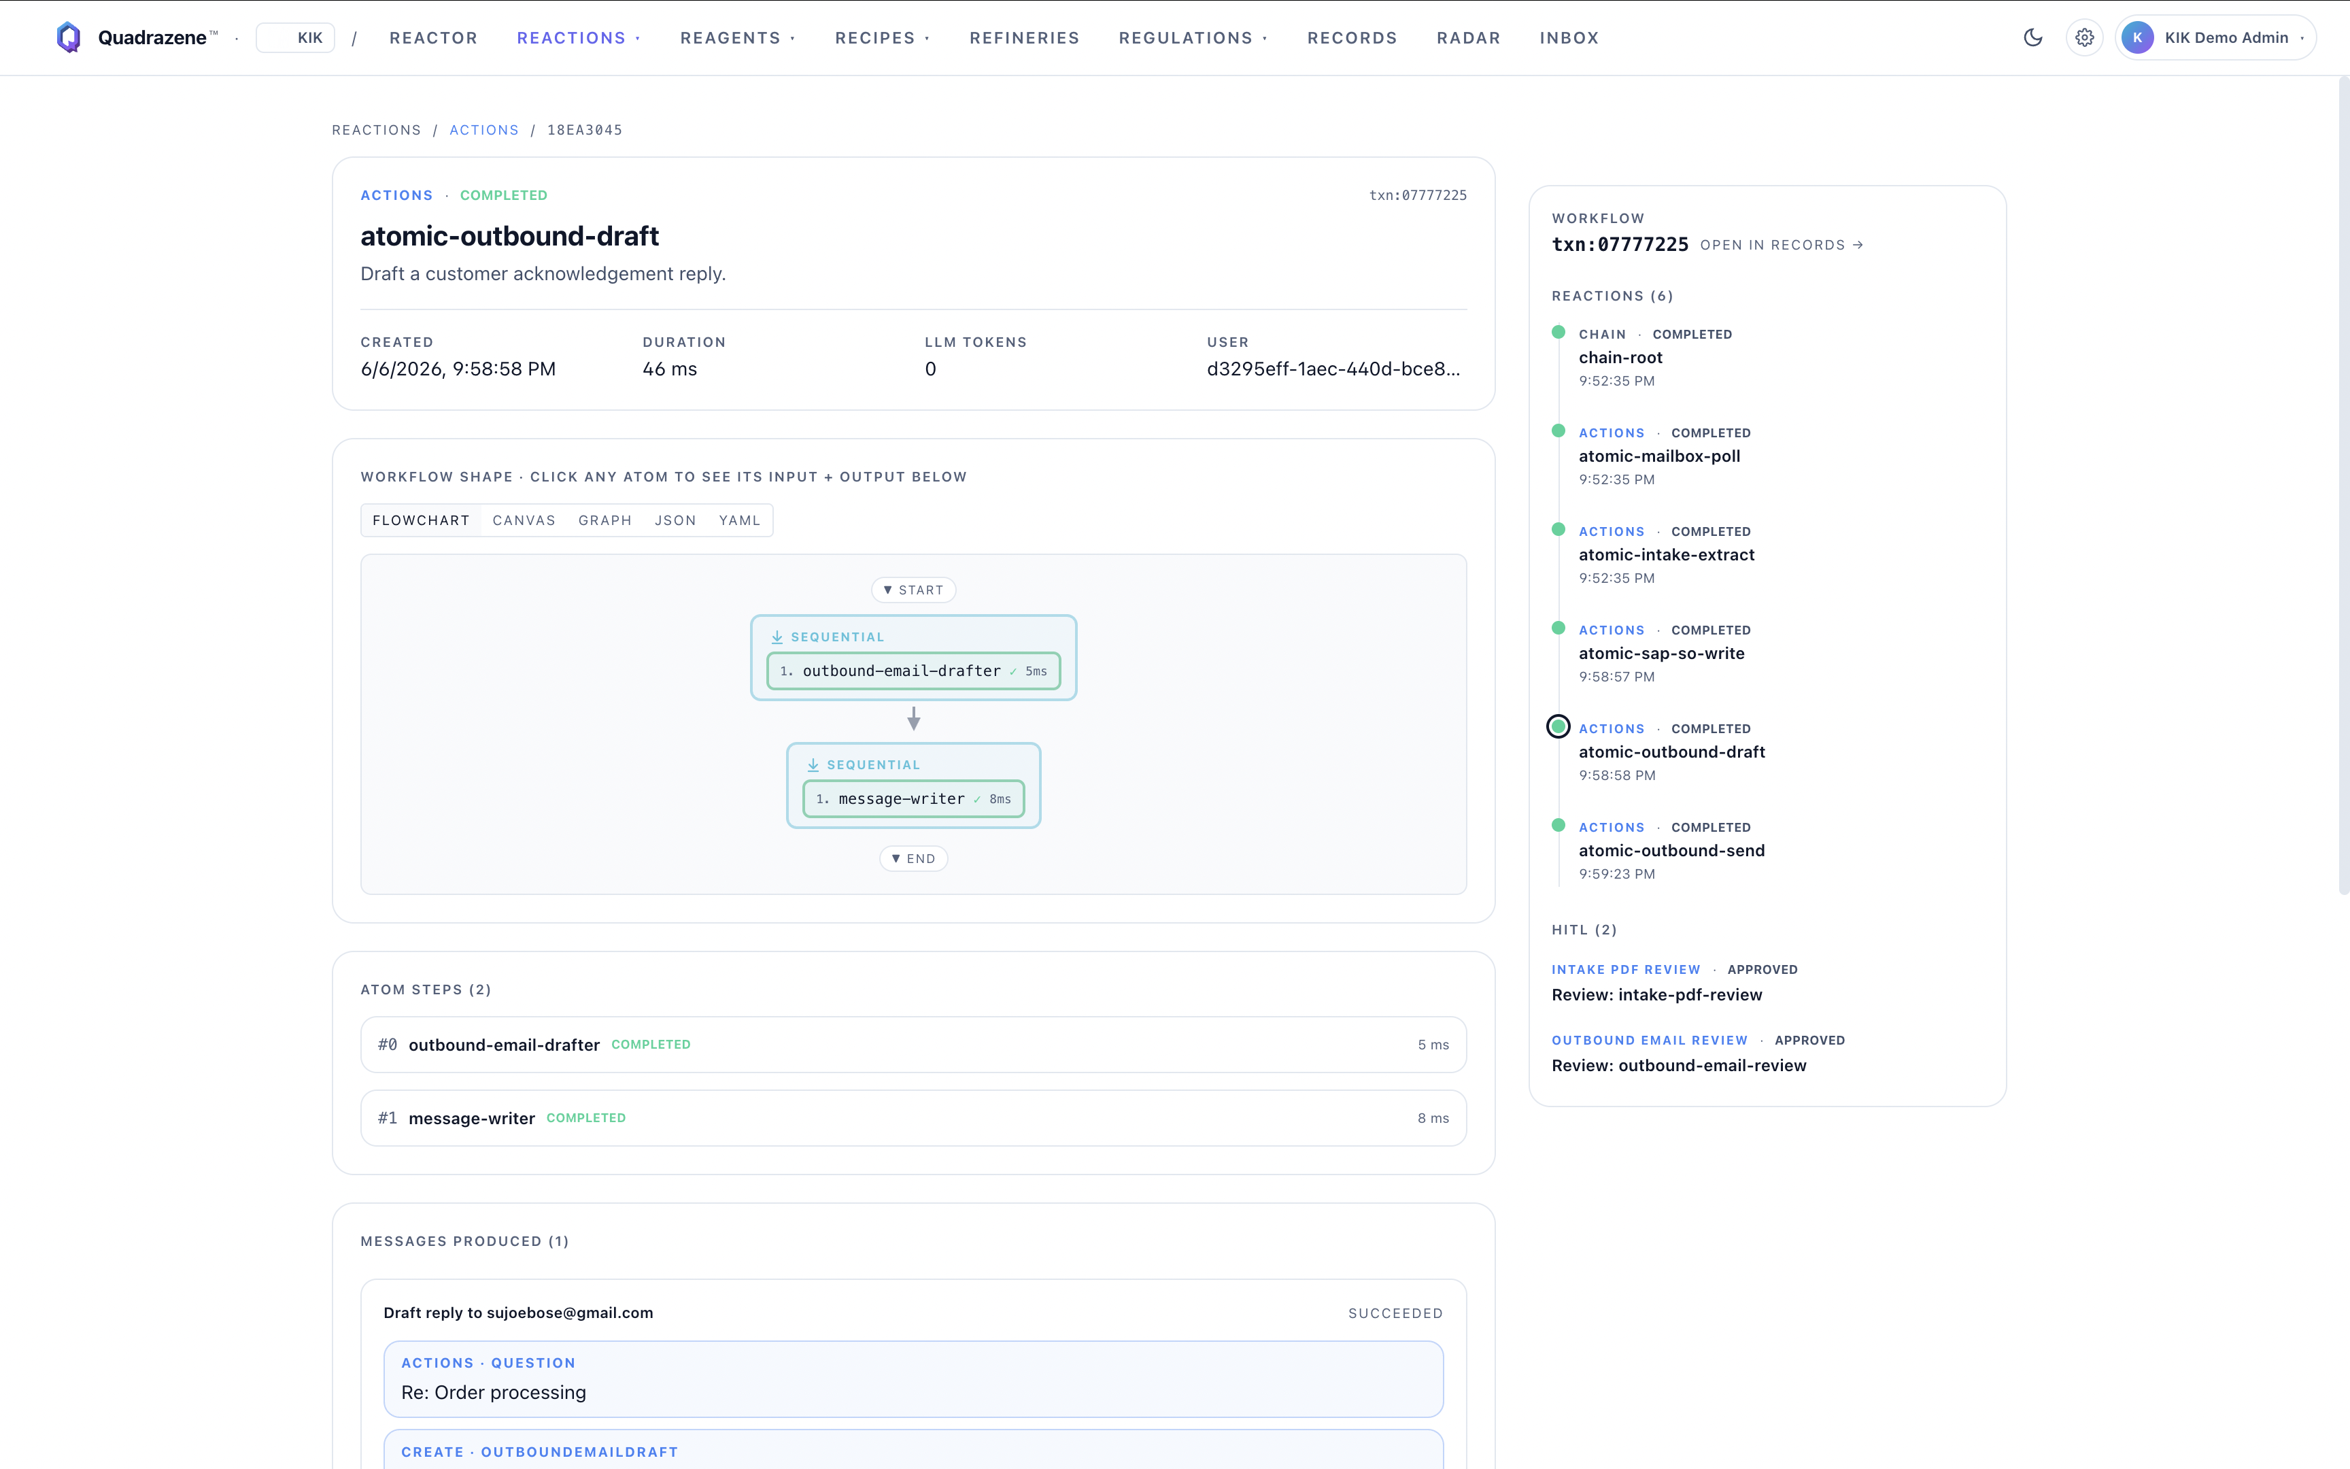Click the Start flowchart marker
Viewport: 2350px width, 1469px height.
pyautogui.click(x=913, y=590)
